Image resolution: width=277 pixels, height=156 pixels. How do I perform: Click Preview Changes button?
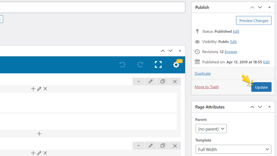(253, 20)
